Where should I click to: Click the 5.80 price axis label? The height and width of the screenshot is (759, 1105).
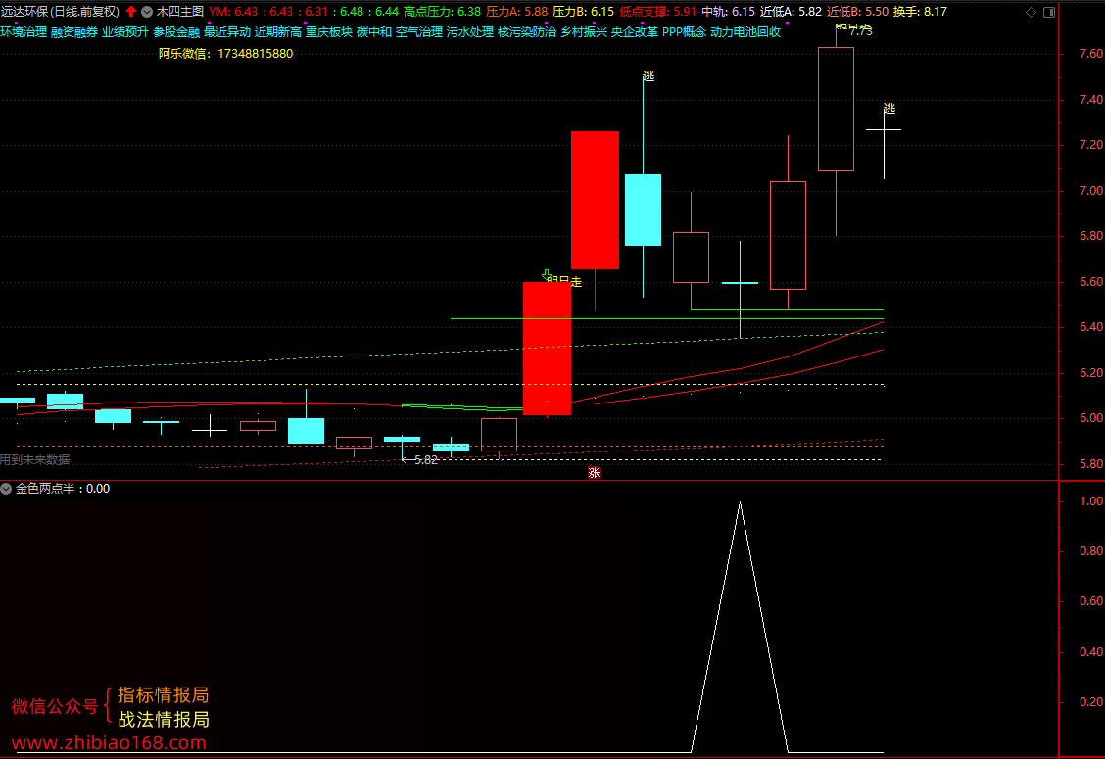pyautogui.click(x=1091, y=463)
